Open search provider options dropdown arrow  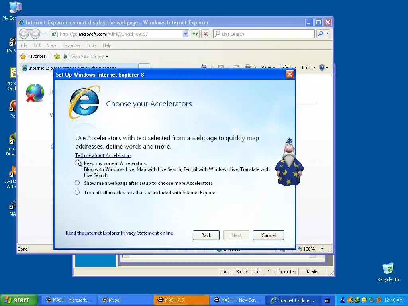328,34
